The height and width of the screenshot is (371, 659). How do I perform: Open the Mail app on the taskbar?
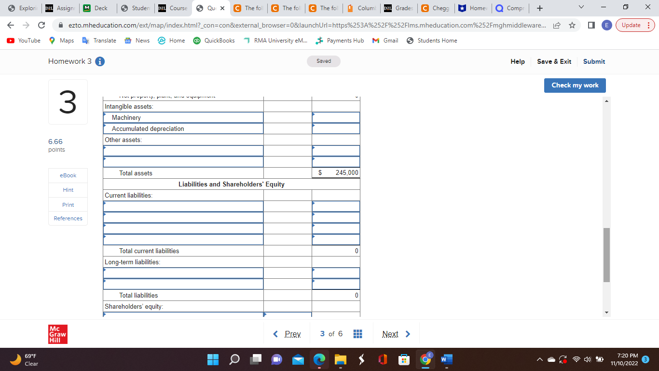coord(298,359)
